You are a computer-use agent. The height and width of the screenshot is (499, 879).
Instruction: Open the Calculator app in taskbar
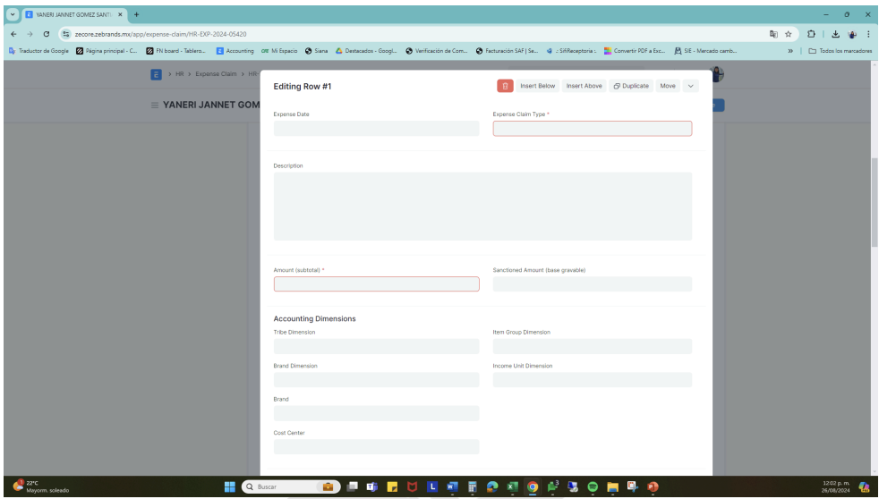pyautogui.click(x=474, y=487)
